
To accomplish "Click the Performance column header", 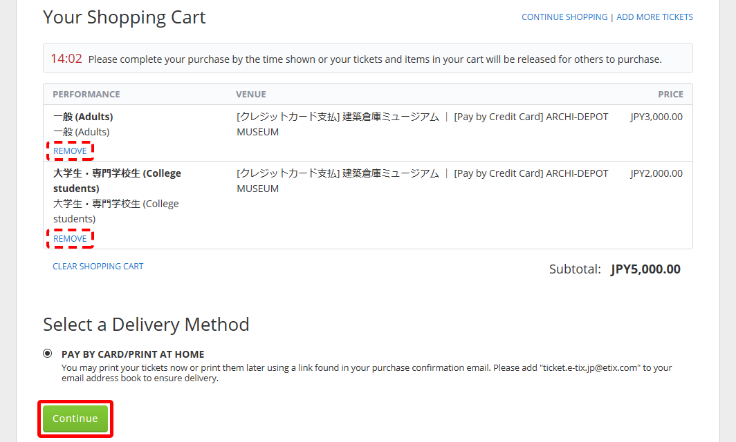I will tap(86, 95).
